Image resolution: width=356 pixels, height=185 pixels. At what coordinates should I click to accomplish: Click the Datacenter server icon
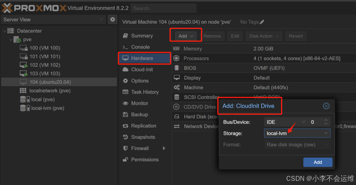(11, 31)
